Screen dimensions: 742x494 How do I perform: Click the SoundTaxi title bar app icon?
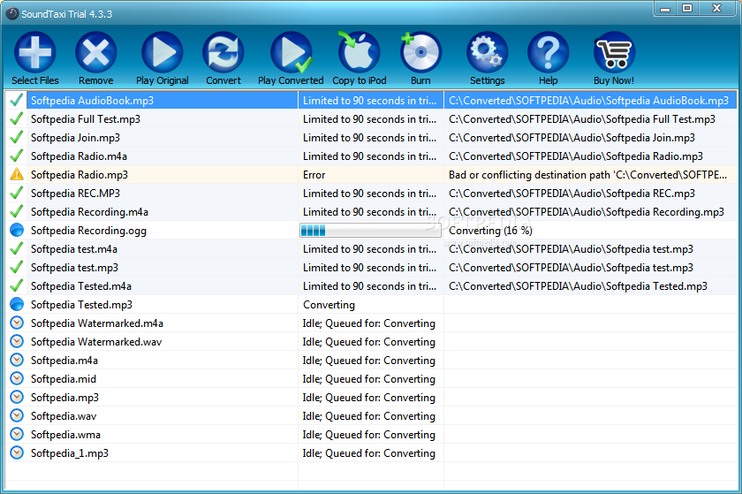[11, 14]
